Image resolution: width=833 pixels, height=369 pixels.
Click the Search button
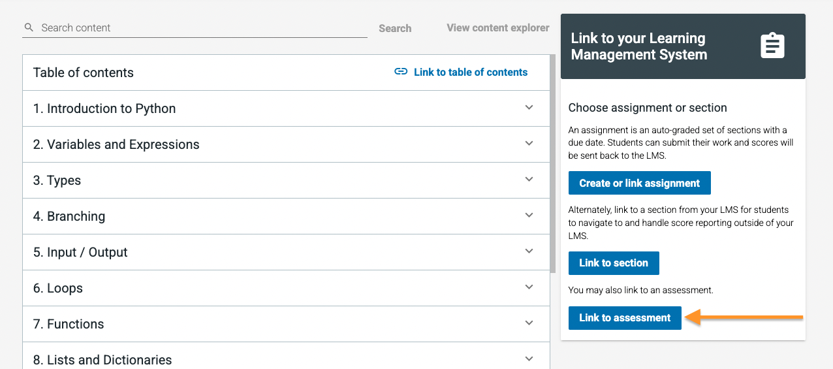click(x=395, y=28)
